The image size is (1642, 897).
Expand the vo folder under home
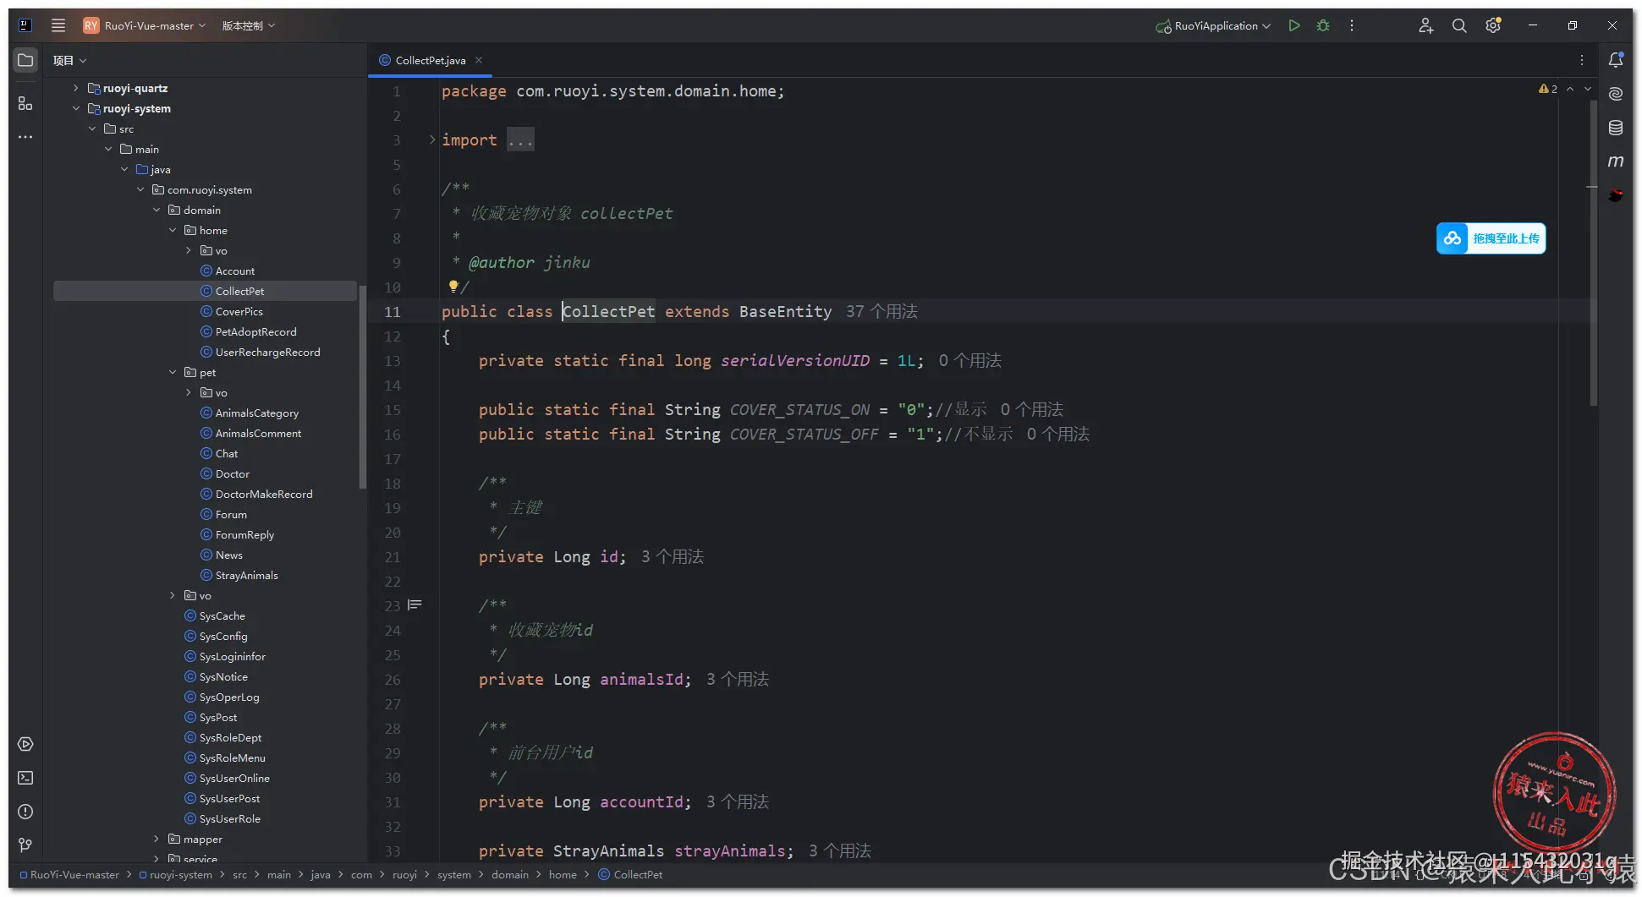(189, 250)
